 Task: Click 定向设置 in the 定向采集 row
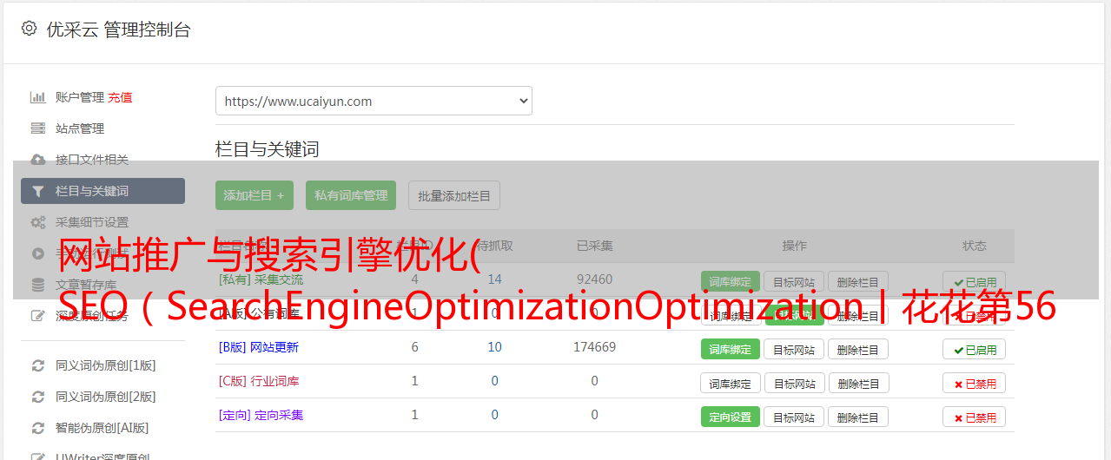pos(731,417)
